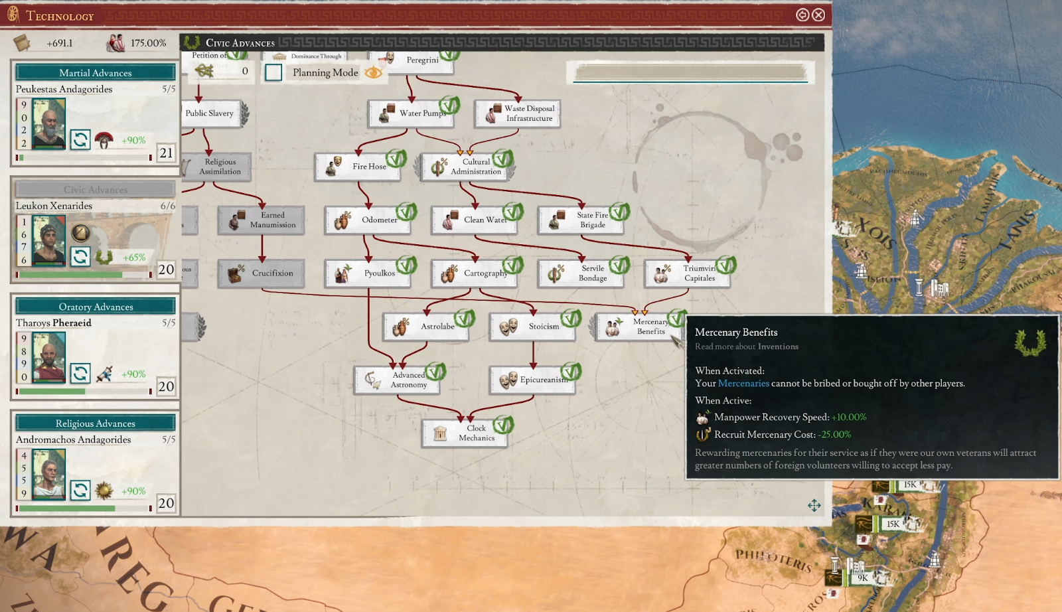View Tharoys Pheraeid's character portrait
The width and height of the screenshot is (1062, 612).
point(49,357)
